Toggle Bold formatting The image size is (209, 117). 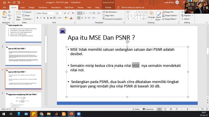(38, 18)
